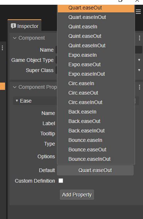The image size is (143, 219).
Task: Click the Tooltip label
Action: [x=48, y=134]
